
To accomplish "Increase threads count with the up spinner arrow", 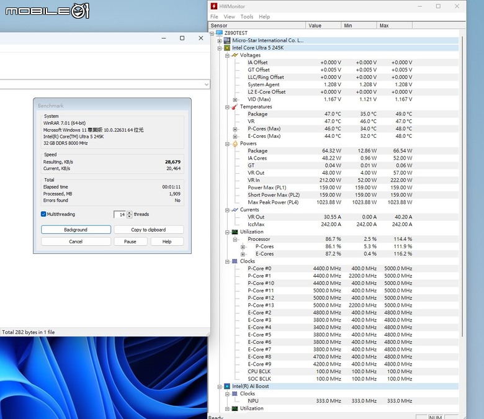I will coord(130,212).
